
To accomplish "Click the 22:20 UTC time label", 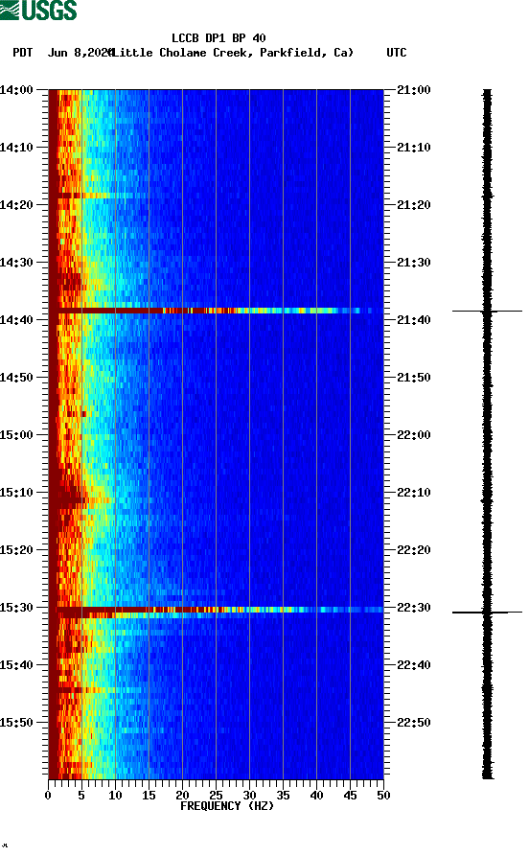I will coord(414,550).
